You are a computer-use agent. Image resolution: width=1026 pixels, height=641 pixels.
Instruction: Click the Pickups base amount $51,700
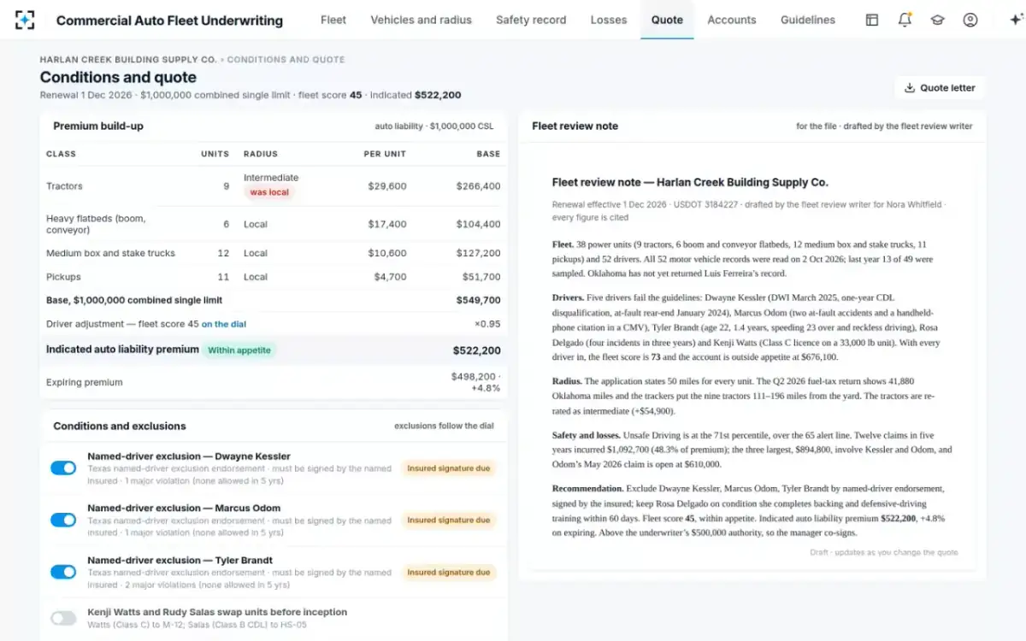[x=481, y=277]
